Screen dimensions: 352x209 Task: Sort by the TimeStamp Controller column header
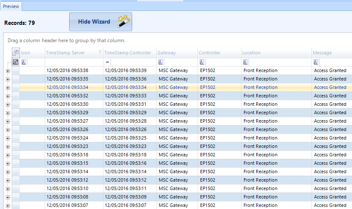click(130, 53)
